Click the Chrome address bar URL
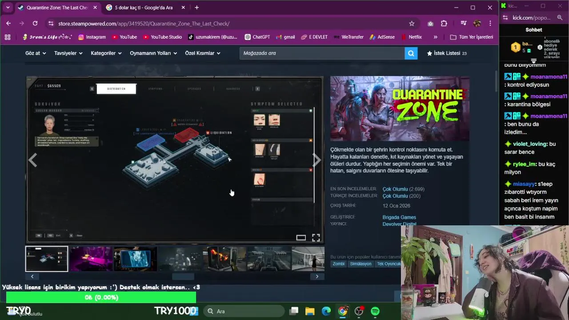 point(144,24)
